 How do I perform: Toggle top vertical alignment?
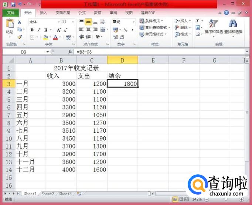tap(82, 21)
